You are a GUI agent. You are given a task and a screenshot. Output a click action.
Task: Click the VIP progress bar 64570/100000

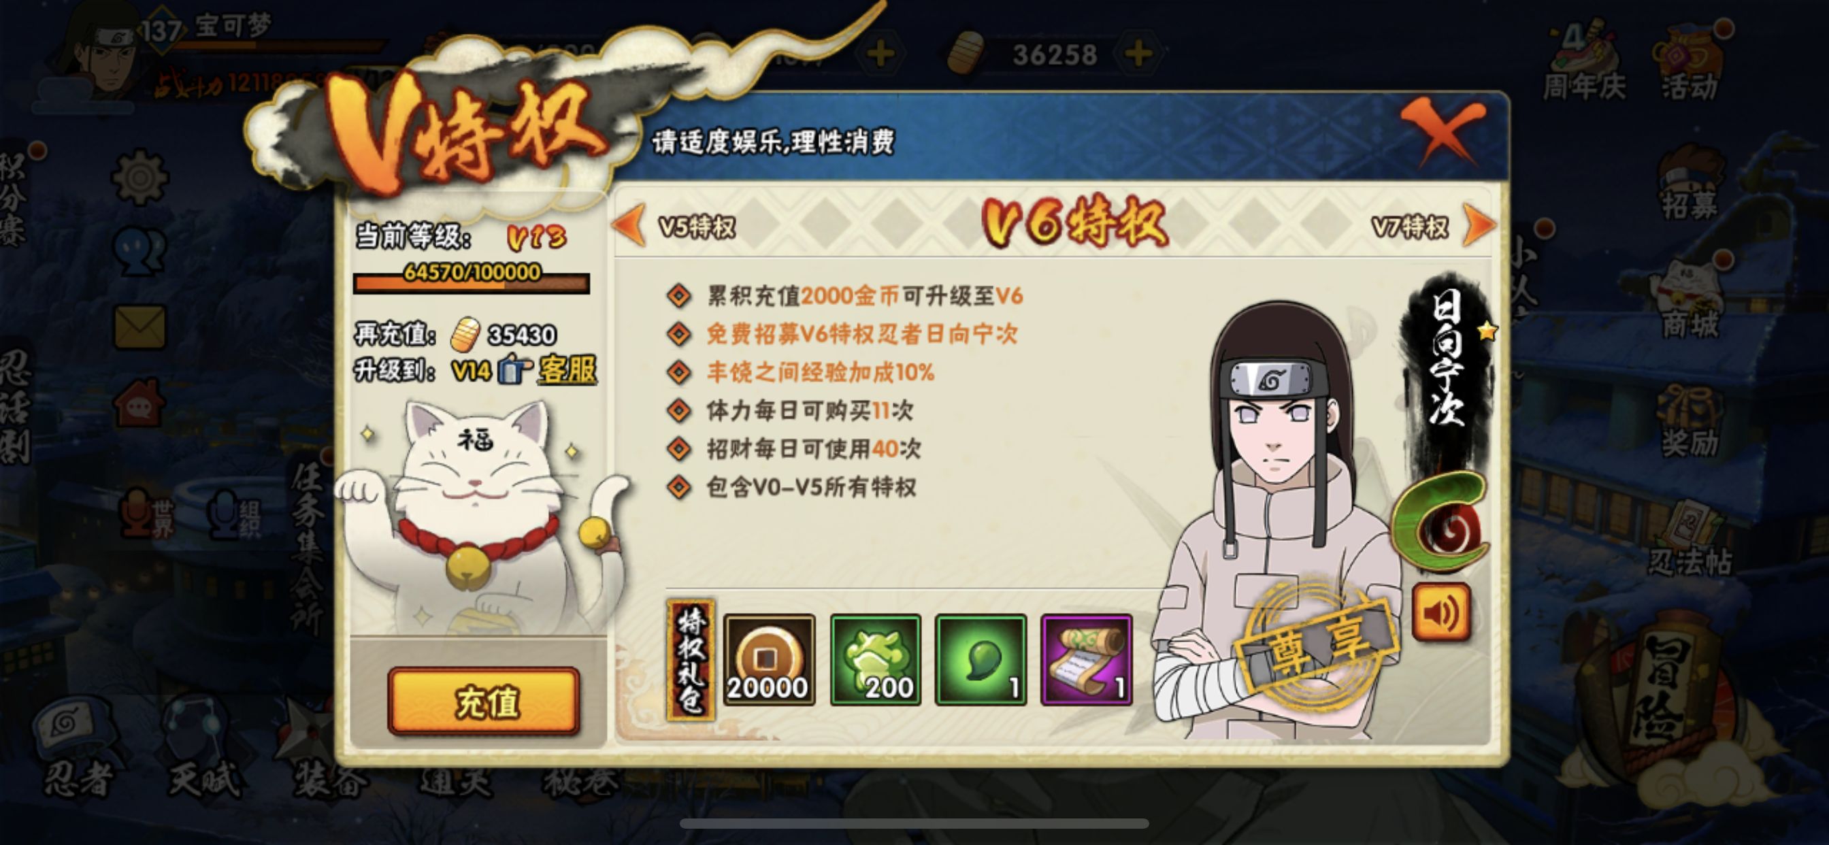click(472, 280)
